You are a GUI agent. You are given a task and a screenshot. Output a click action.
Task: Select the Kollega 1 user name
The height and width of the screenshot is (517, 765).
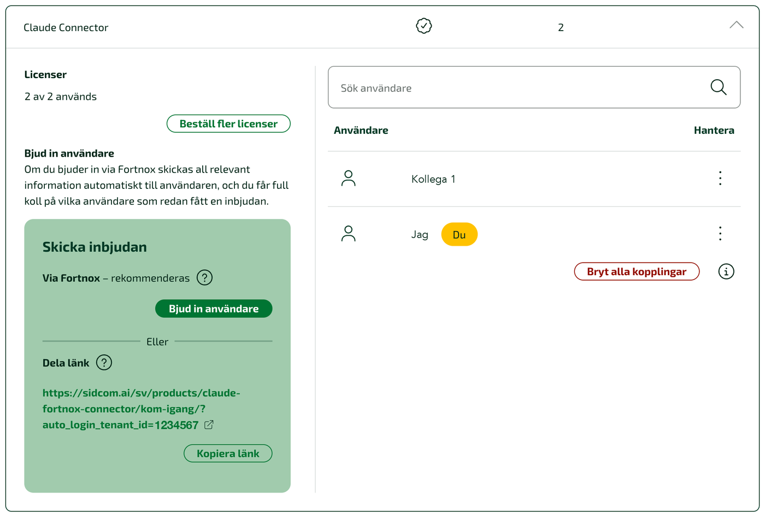coord(433,179)
